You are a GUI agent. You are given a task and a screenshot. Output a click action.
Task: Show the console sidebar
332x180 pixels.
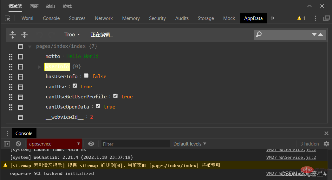tap(7, 144)
